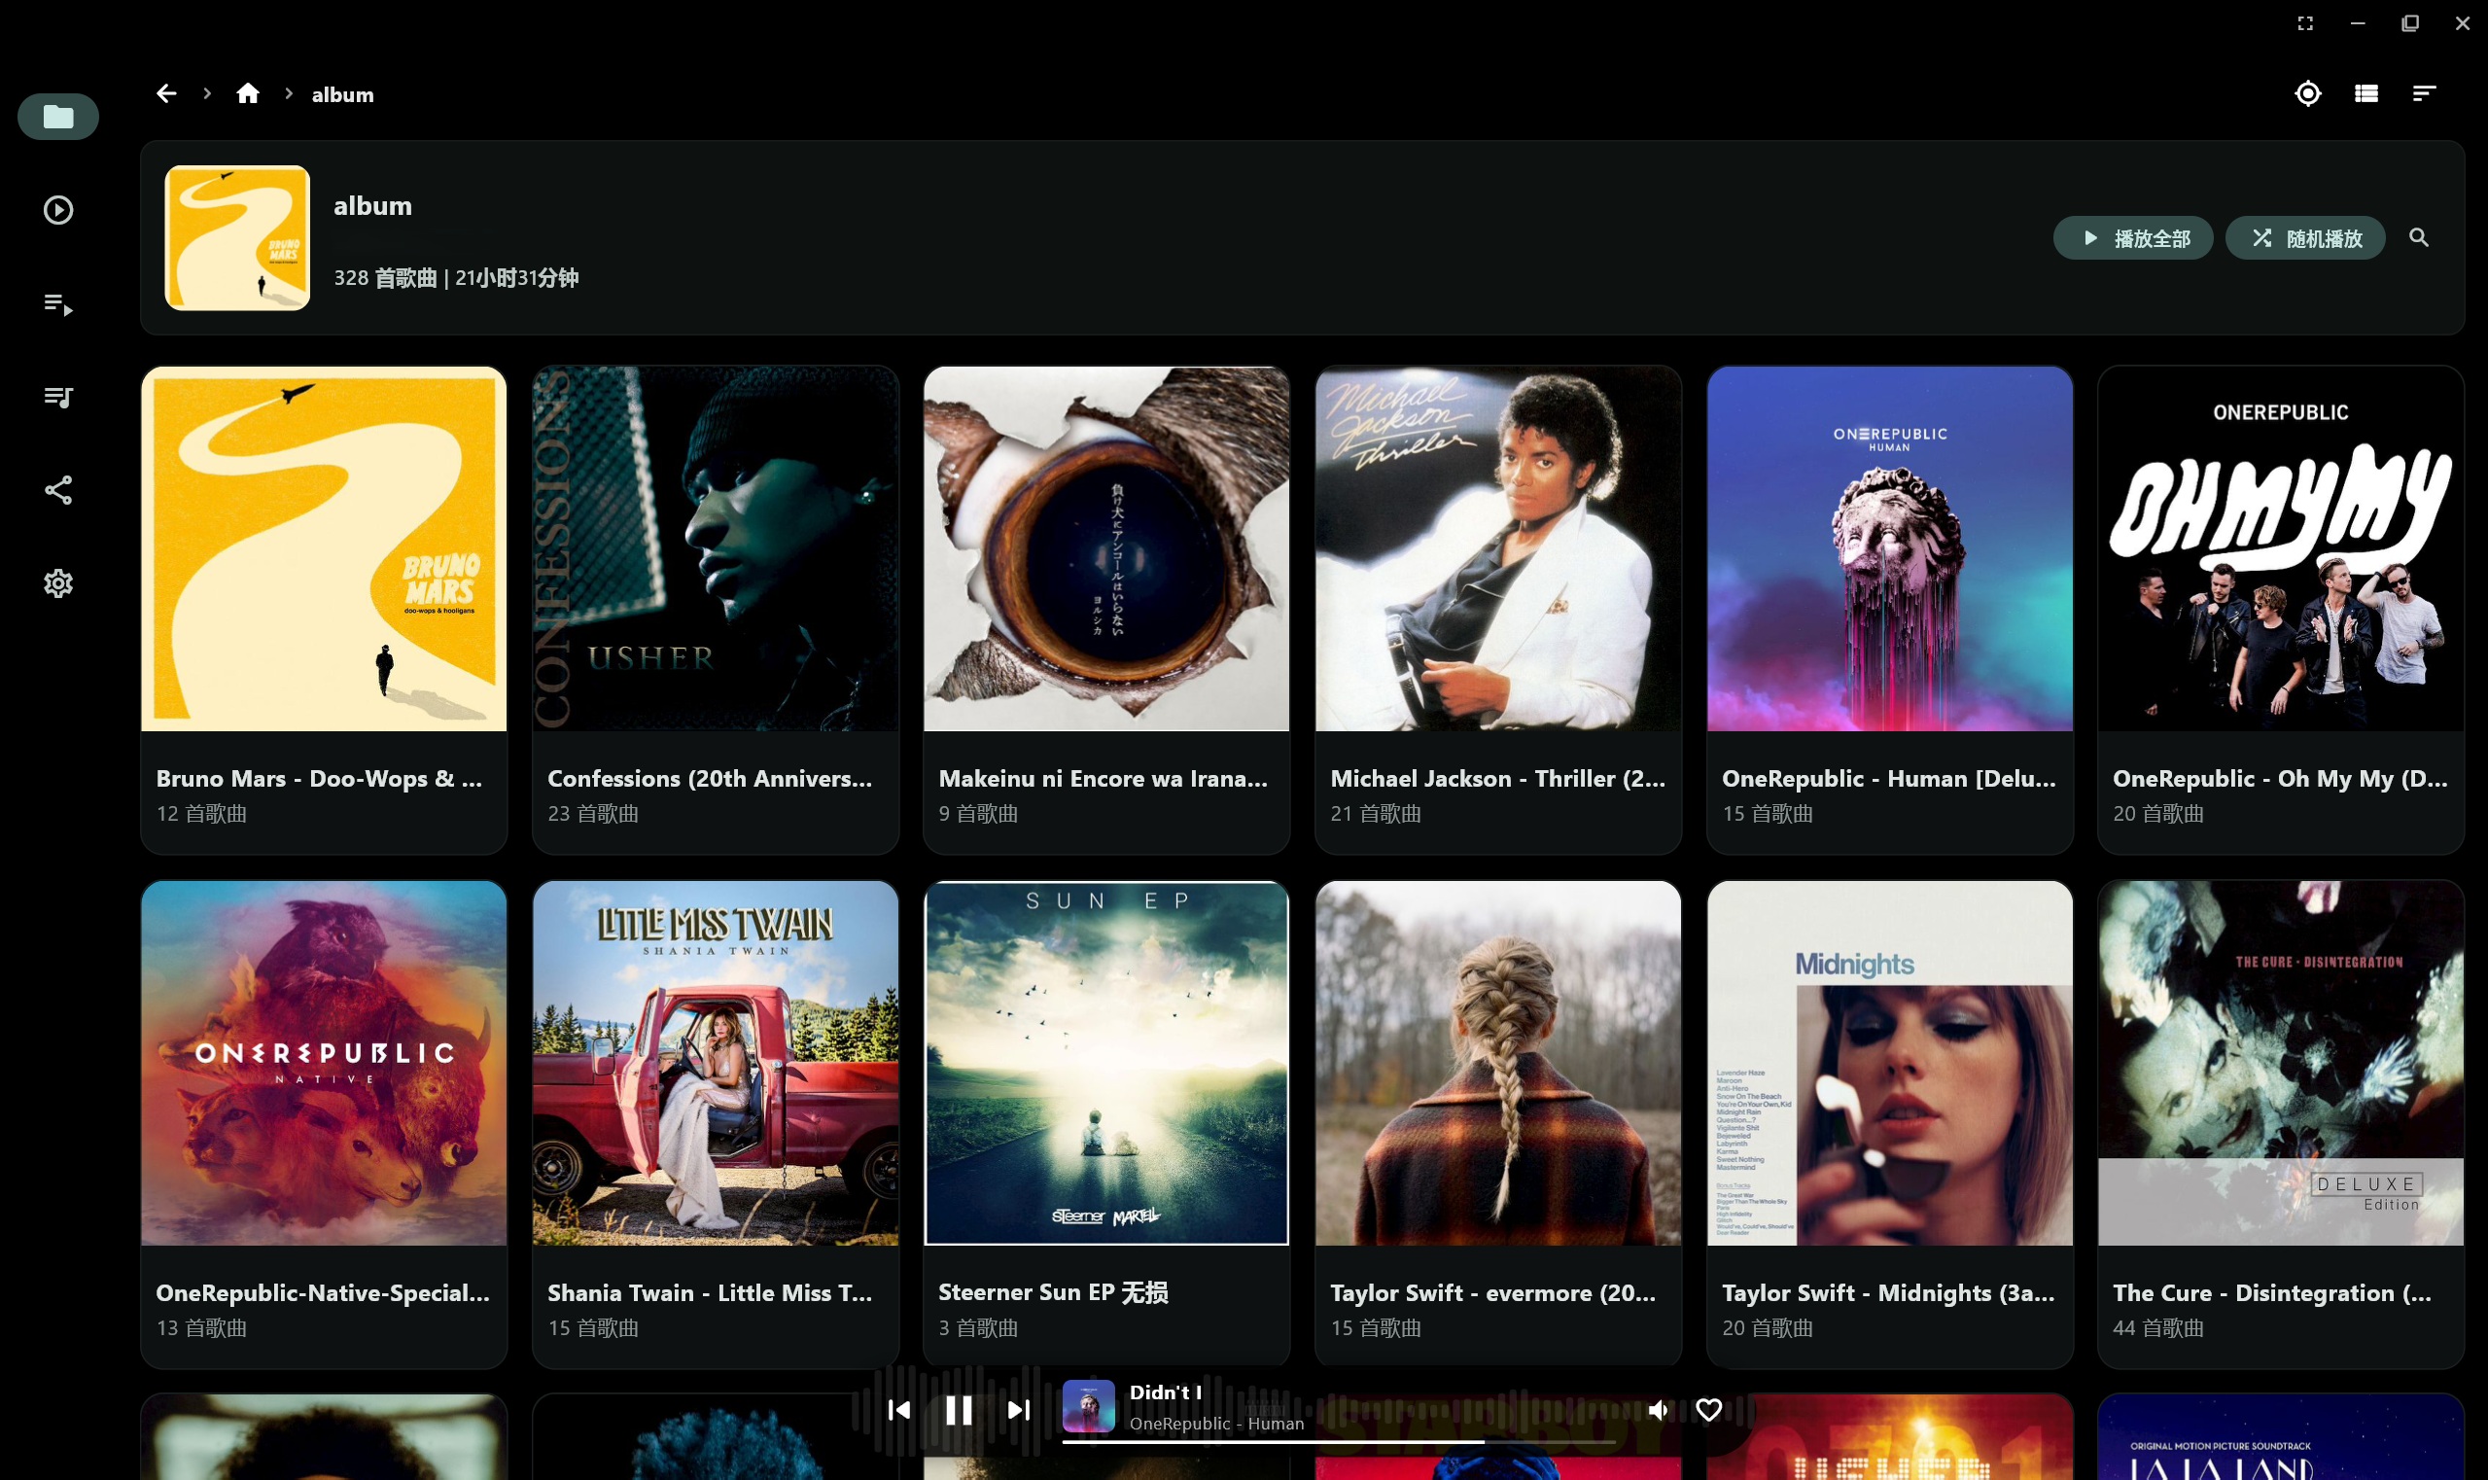
Task: Open the play queue sidebar icon
Action: click(57, 304)
